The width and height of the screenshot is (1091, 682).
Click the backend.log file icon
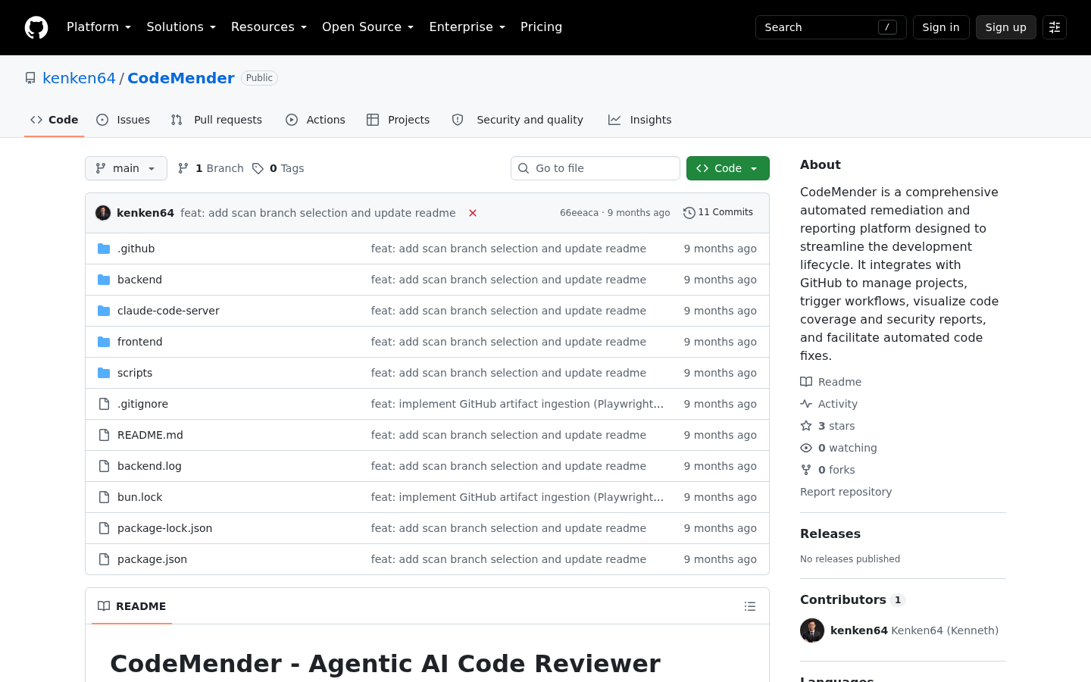pyautogui.click(x=104, y=466)
